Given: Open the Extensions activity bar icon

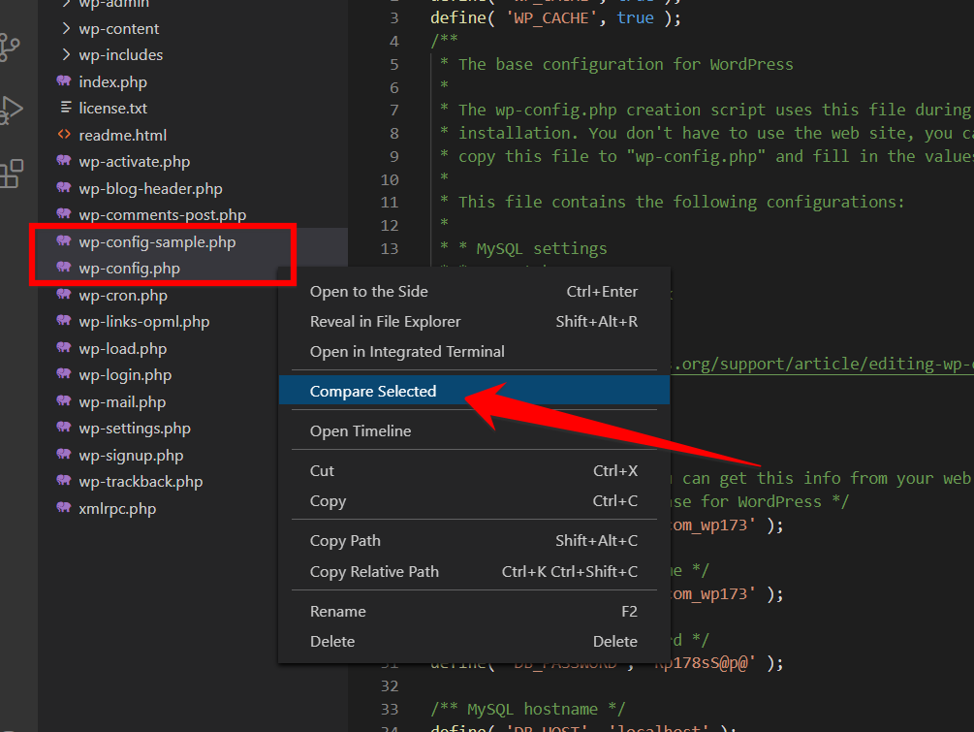Looking at the screenshot, I should 11,174.
